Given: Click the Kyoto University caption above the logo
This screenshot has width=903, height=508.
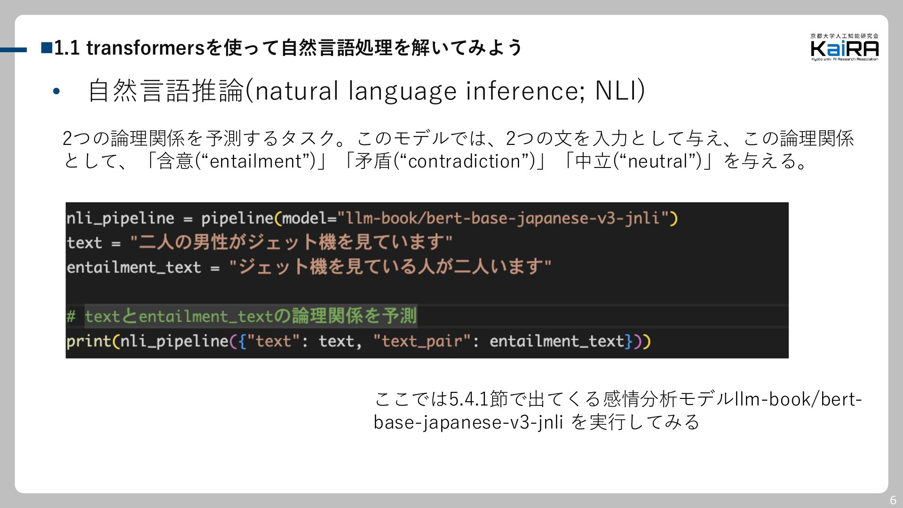Looking at the screenshot, I should [845, 36].
